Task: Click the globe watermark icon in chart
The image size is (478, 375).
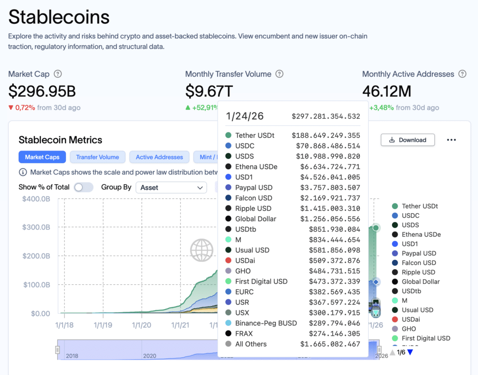Action: (202, 250)
